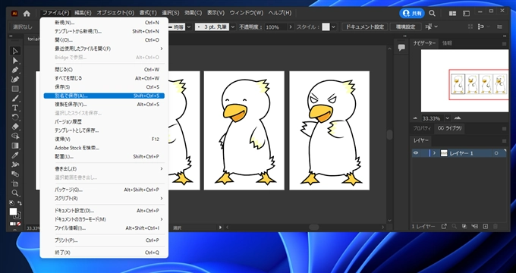Select the Blend tool
Viewport: 516px width, 273px height.
pos(15,174)
